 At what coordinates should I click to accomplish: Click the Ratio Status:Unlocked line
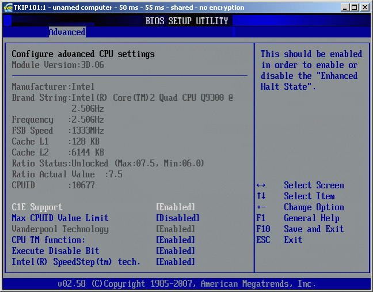[108, 163]
